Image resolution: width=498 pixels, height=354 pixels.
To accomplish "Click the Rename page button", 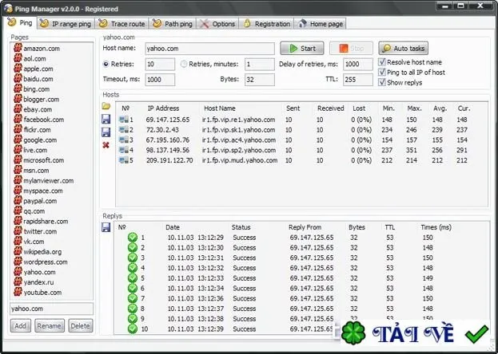I will [50, 326].
